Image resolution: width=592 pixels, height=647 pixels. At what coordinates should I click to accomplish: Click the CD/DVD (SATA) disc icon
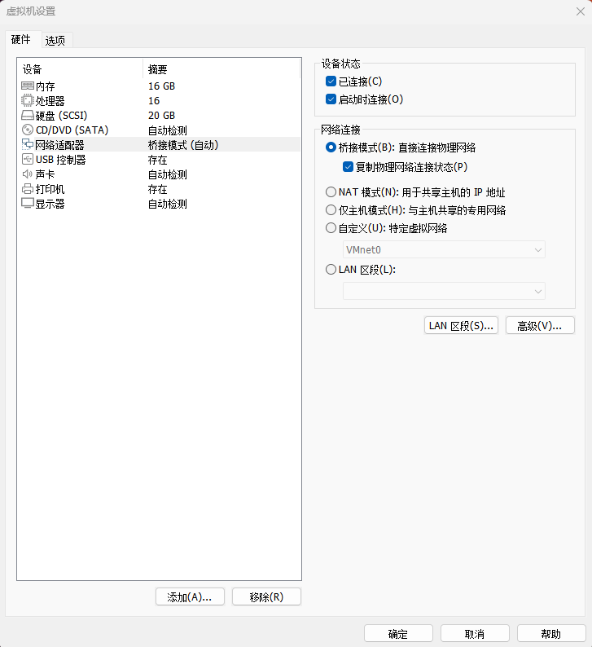tap(27, 130)
